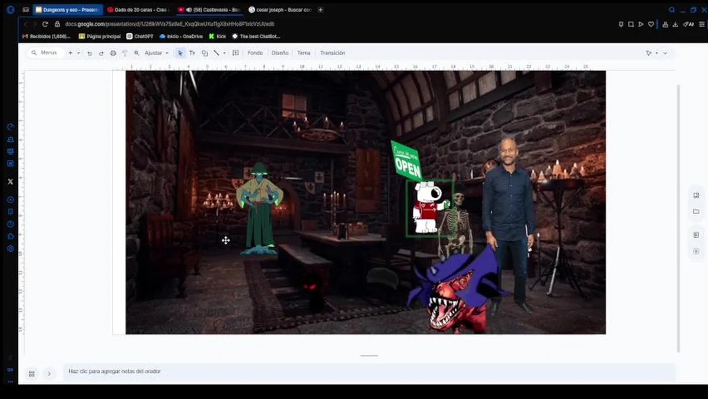Switch to the Castlevania YouTube tab

(x=209, y=9)
